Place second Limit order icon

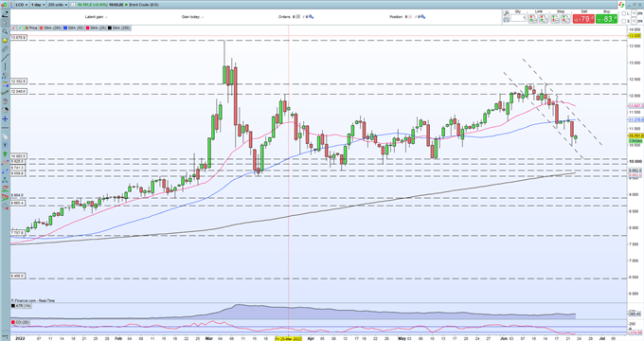pyautogui.click(x=544, y=19)
